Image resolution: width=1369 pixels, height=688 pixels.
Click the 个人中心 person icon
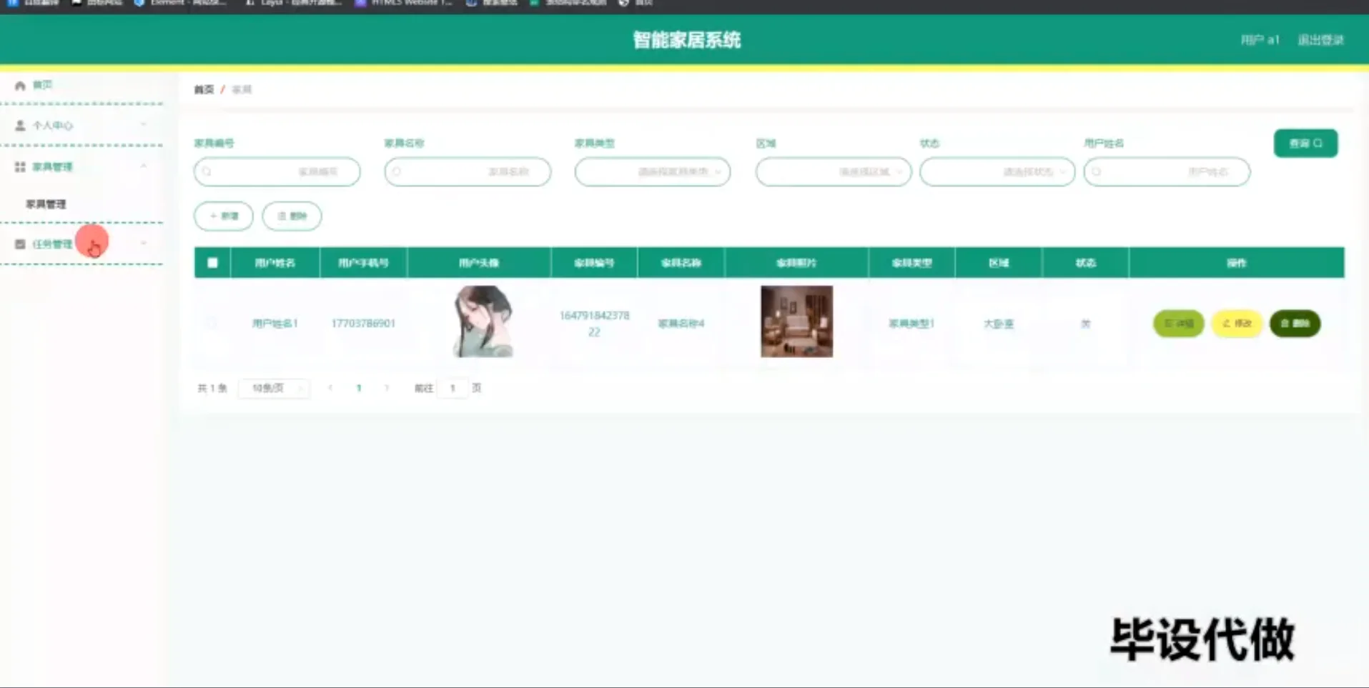click(20, 124)
